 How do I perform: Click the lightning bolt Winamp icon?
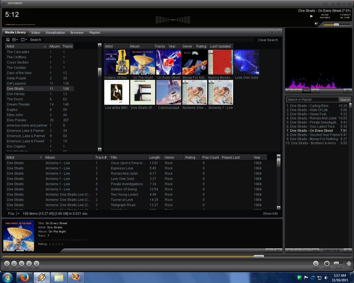tap(349, 263)
